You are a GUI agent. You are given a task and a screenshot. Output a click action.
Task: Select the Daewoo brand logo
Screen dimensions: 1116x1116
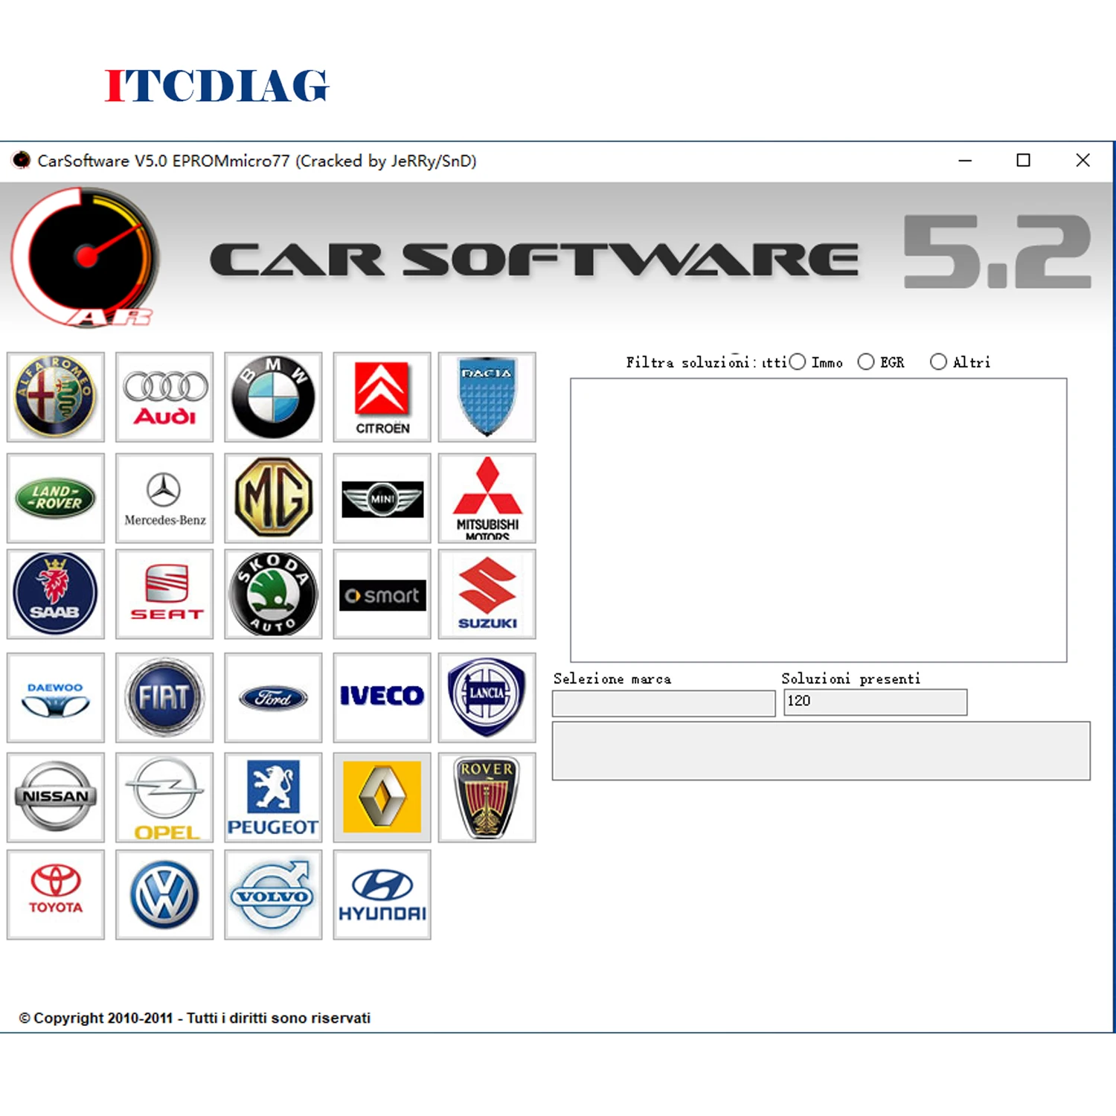pos(56,697)
